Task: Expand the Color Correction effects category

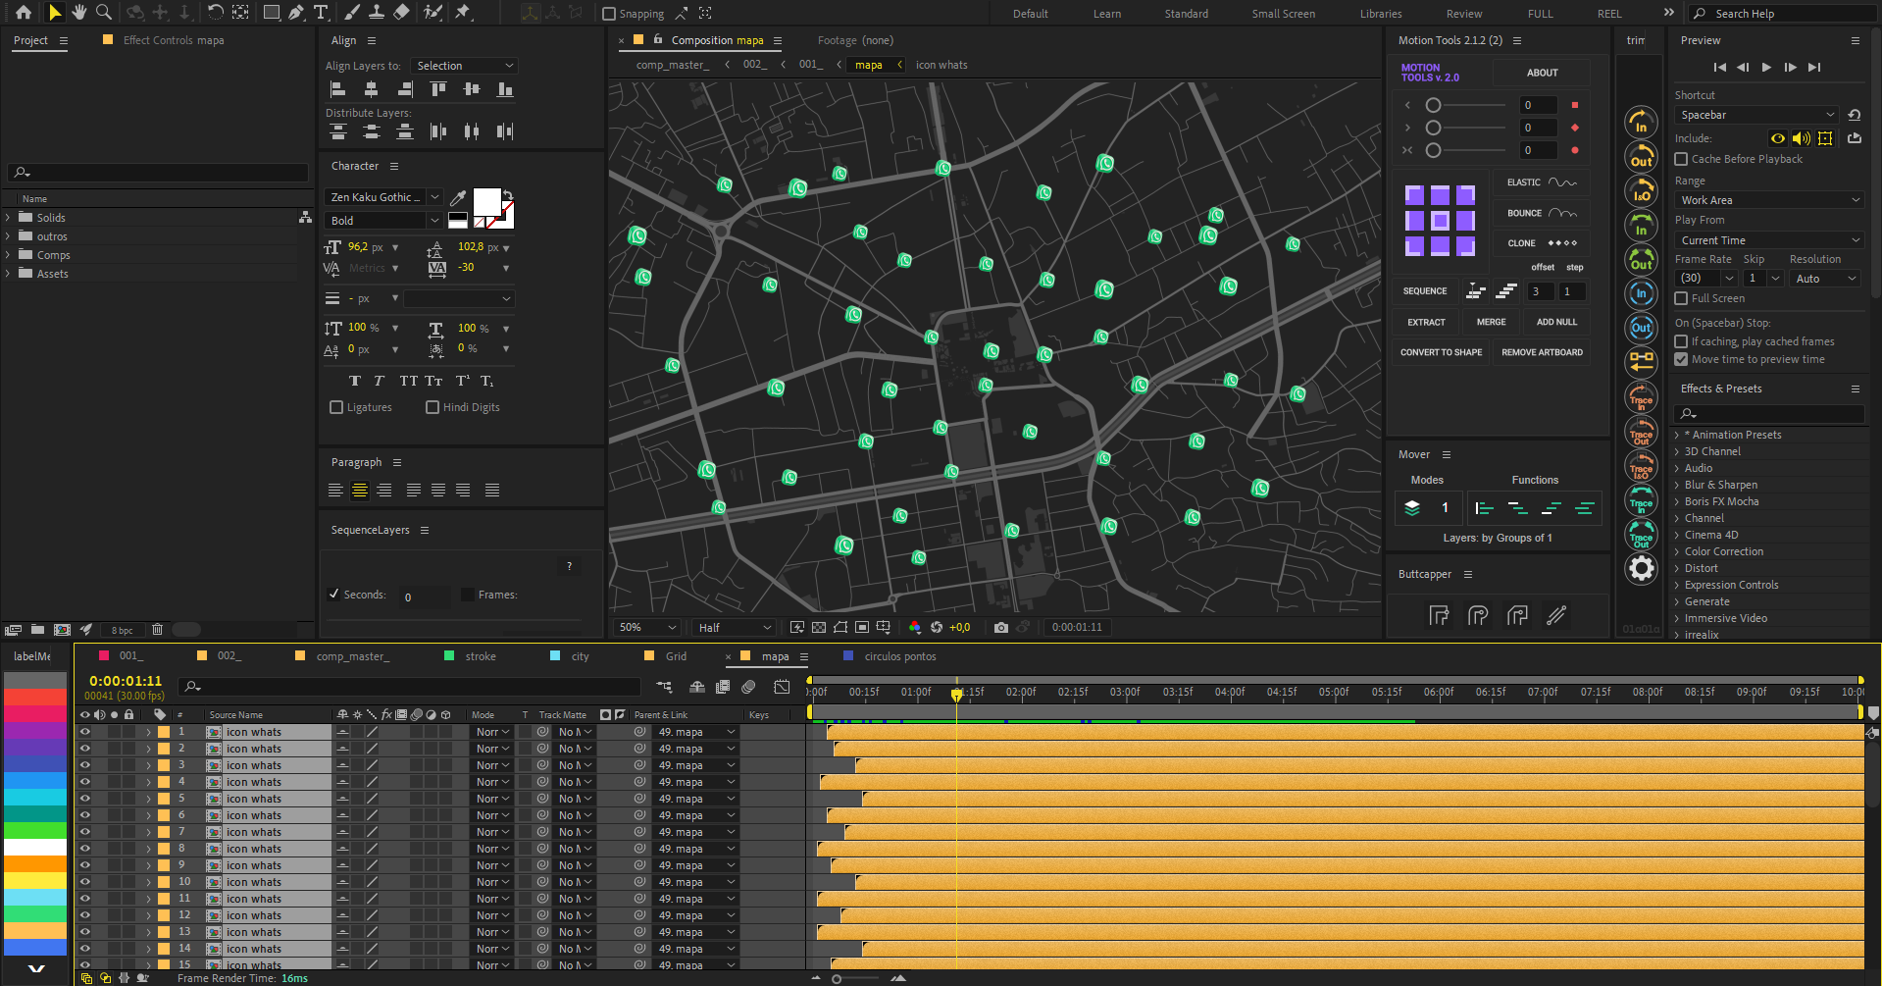Action: point(1677,551)
